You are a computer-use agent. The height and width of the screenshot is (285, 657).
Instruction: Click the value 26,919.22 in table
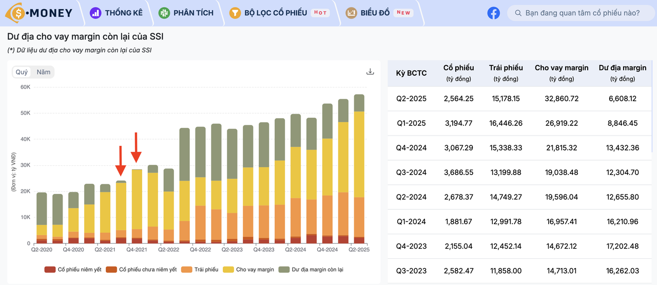click(x=562, y=123)
